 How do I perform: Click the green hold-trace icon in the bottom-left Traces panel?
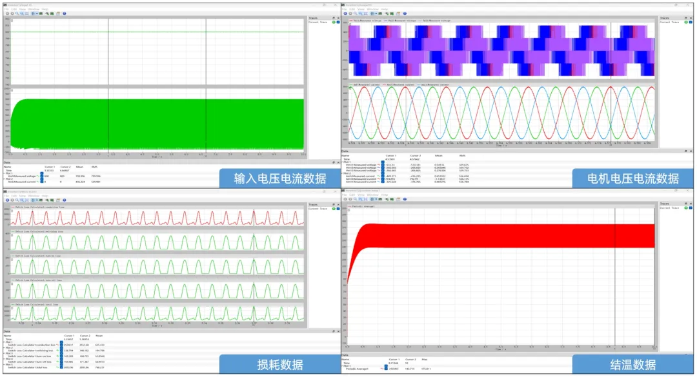tap(332, 209)
